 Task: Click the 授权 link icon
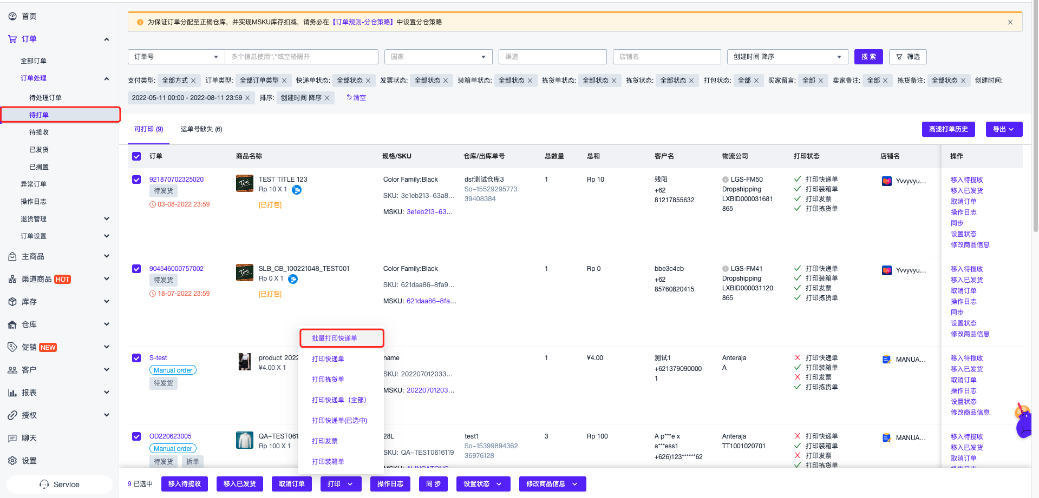point(12,415)
